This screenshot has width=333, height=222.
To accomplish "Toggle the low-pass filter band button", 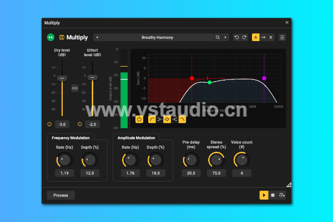I will 182,119.
